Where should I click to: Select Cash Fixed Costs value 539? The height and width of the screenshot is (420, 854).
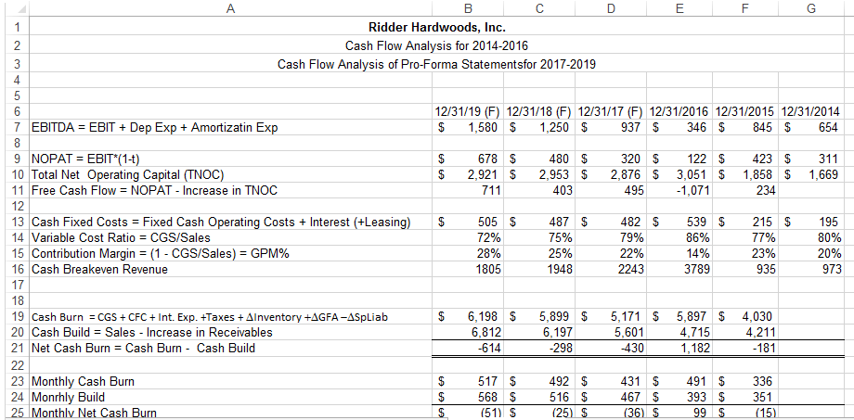click(679, 222)
